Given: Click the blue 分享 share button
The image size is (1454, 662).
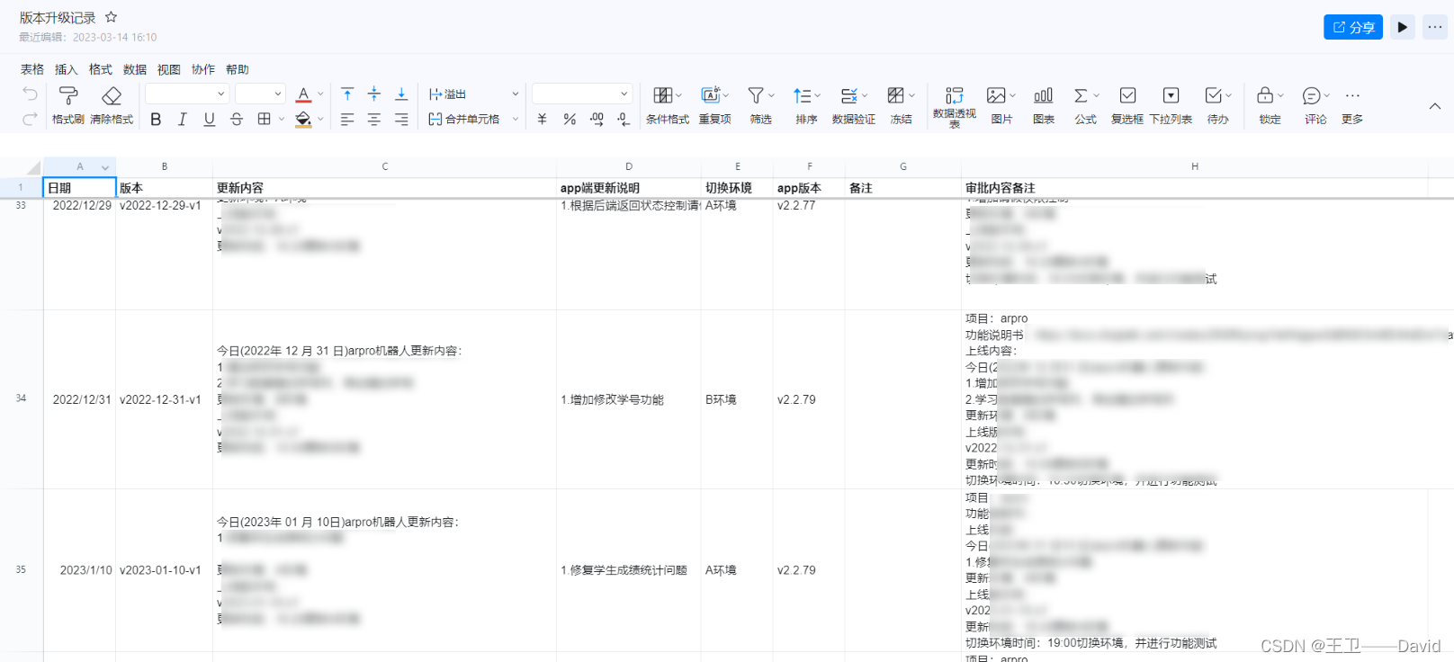Looking at the screenshot, I should tap(1353, 27).
